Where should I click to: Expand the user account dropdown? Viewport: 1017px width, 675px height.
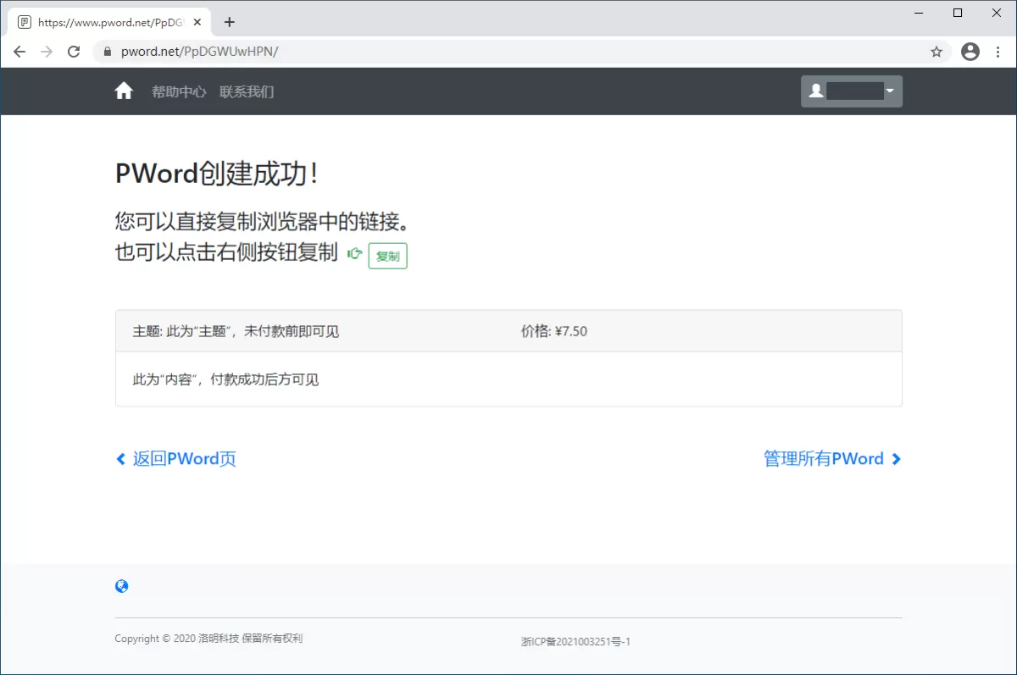coord(851,91)
